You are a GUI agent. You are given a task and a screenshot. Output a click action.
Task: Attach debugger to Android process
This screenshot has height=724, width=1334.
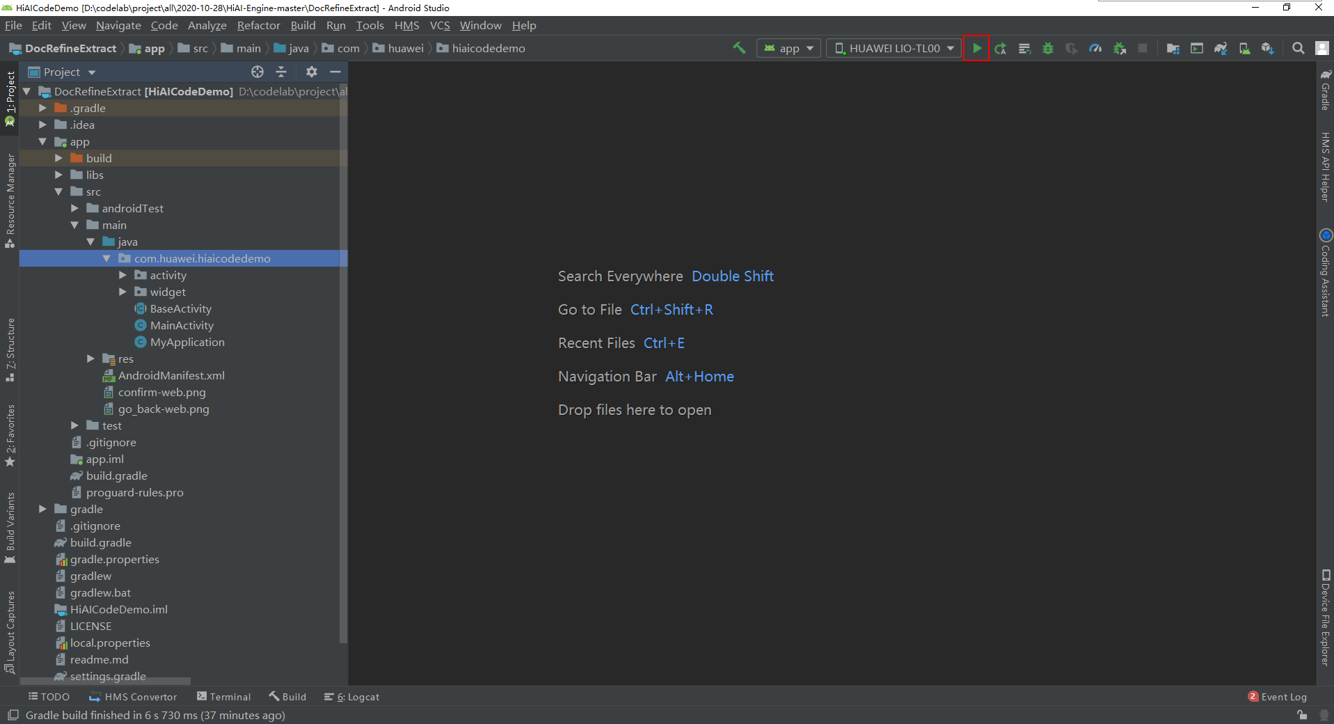coord(1119,48)
